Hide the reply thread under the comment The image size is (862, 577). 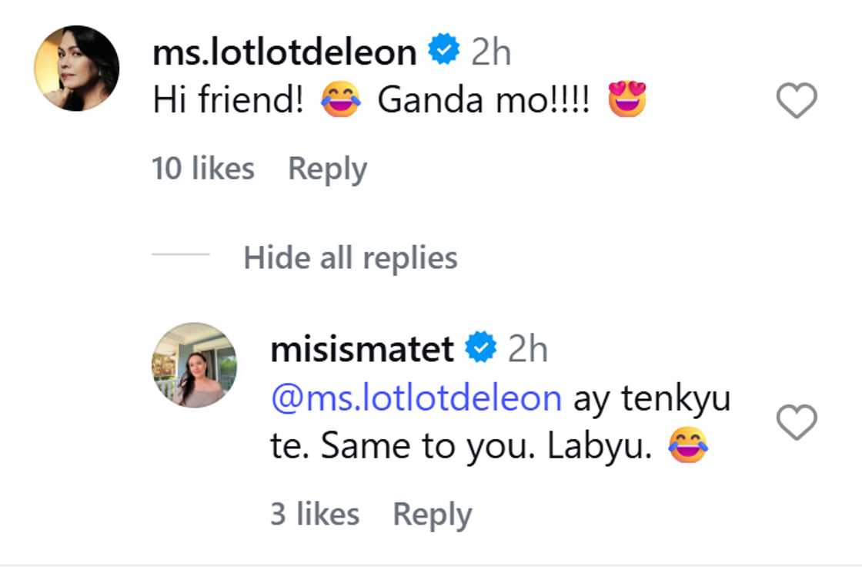pyautogui.click(x=351, y=258)
